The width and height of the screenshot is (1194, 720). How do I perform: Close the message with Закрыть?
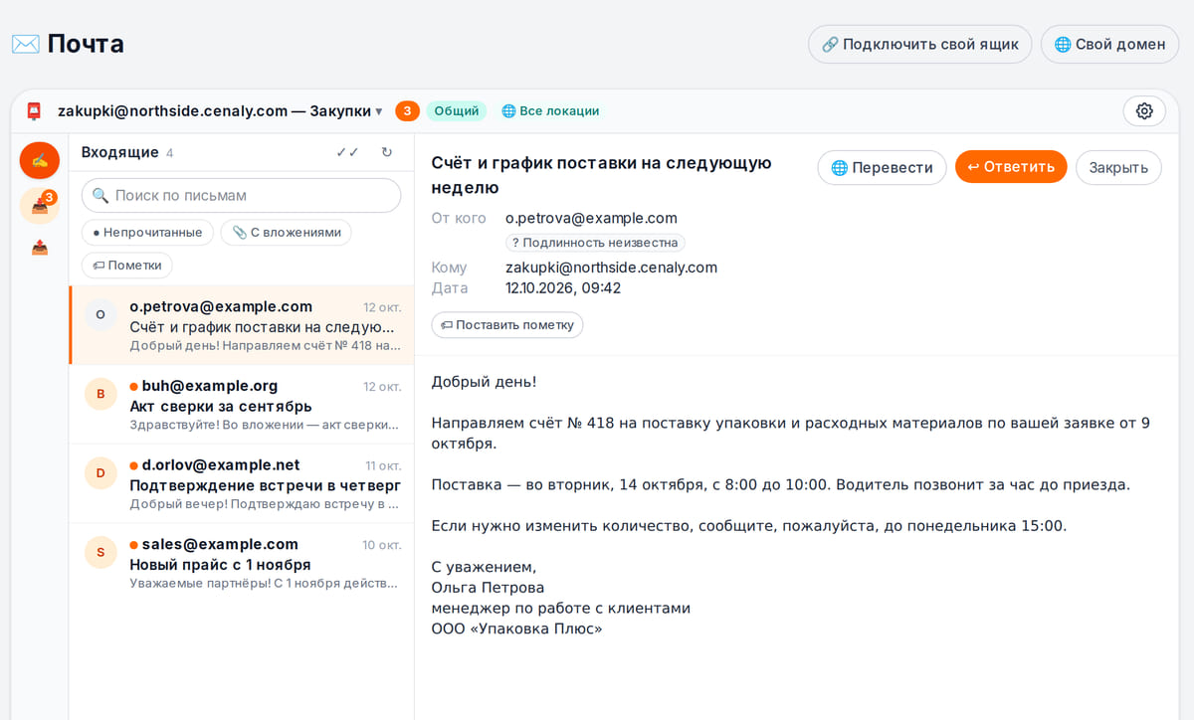pos(1118,167)
